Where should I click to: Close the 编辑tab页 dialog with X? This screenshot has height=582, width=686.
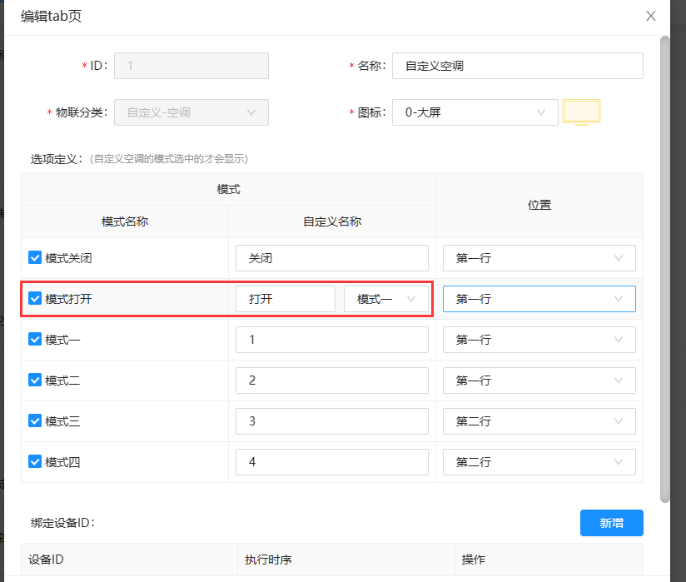pyautogui.click(x=651, y=16)
